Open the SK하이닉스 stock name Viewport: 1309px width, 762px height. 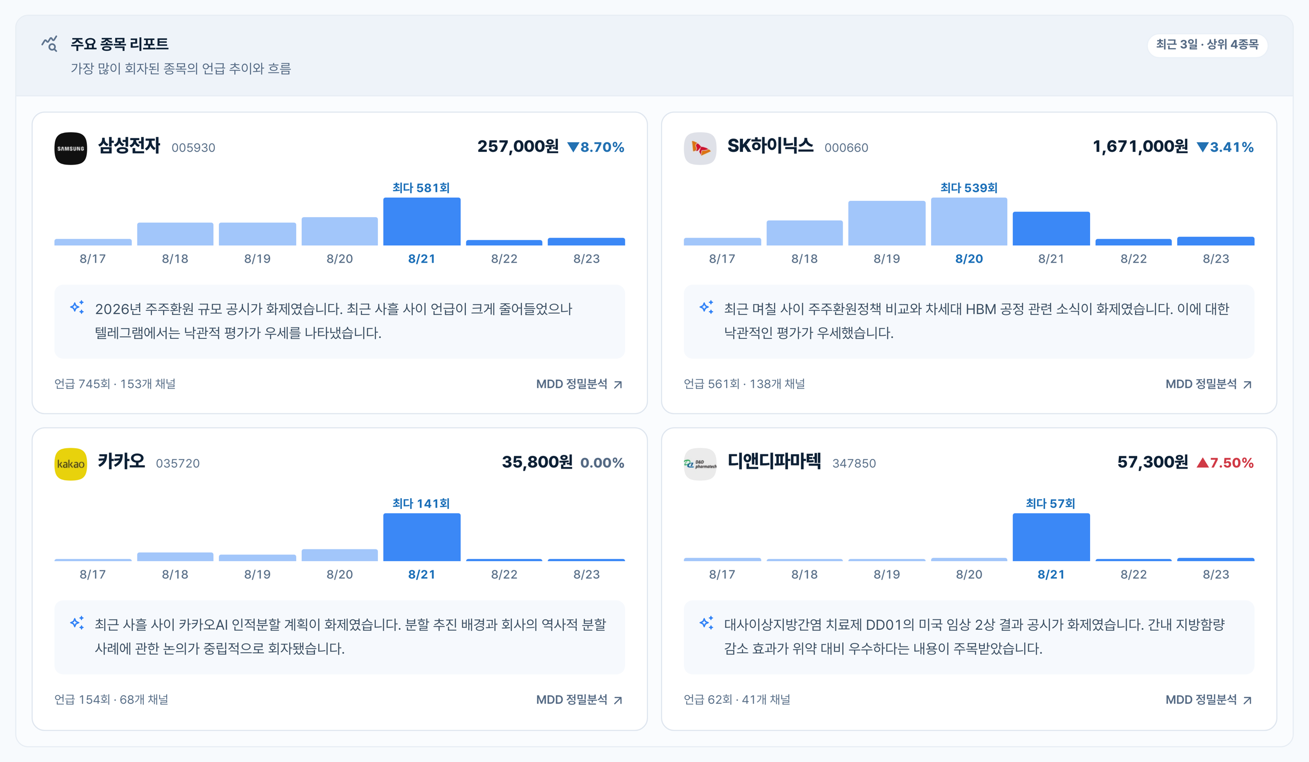click(x=771, y=146)
